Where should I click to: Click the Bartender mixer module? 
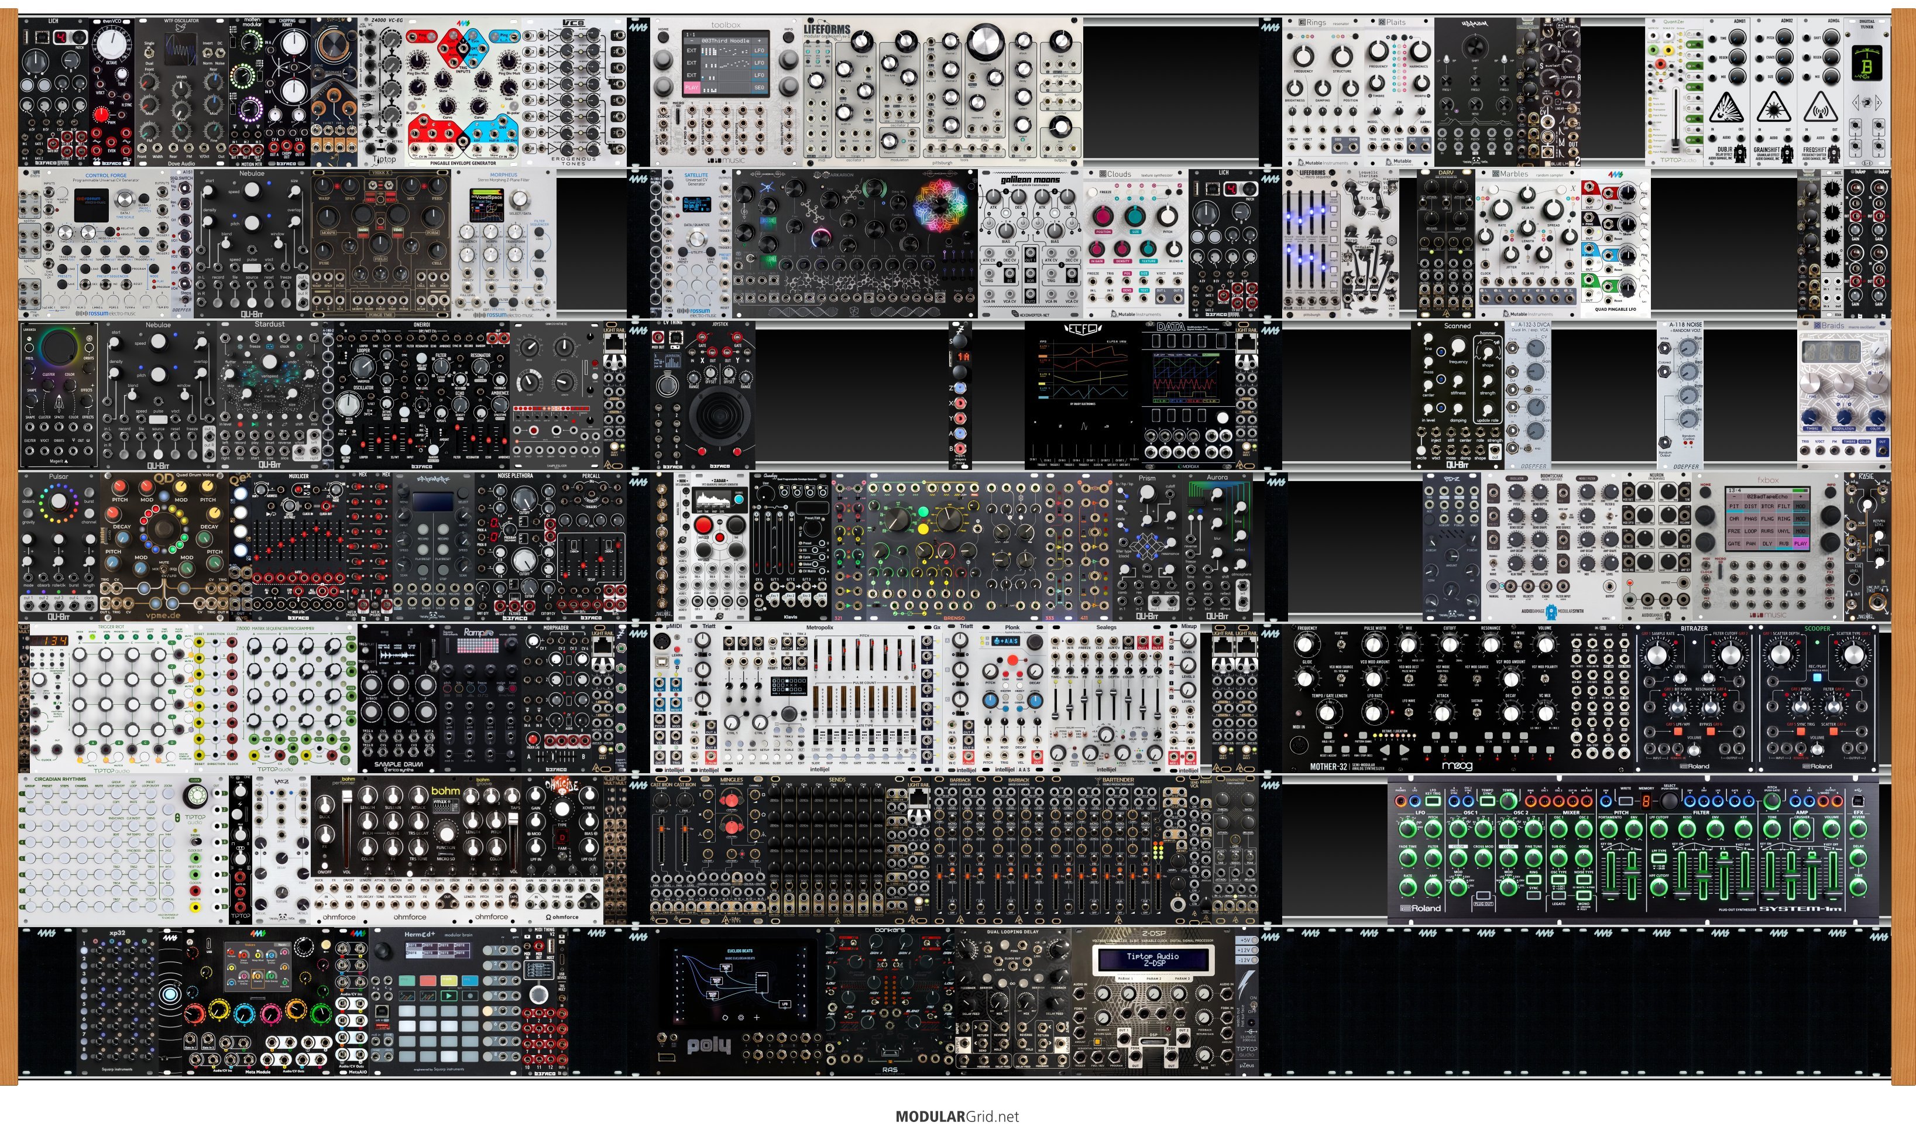[1117, 850]
